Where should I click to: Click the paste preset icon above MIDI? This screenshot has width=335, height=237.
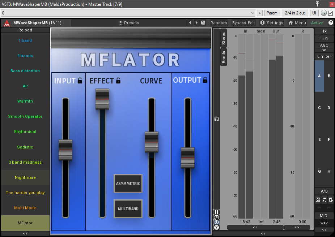[331, 200]
